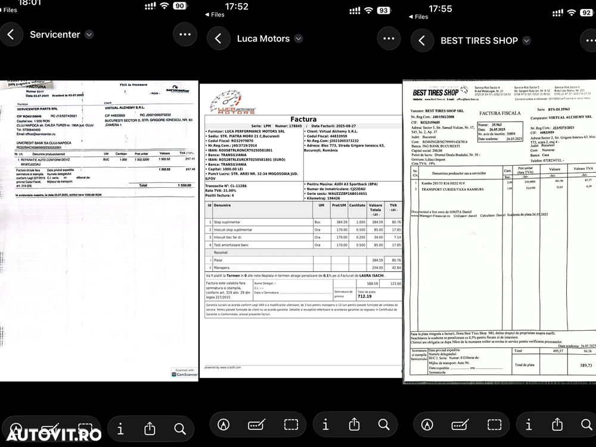The height and width of the screenshot is (447, 596).
Task: Select the total 589,73 on Best Tires invoice
Action: click(x=586, y=365)
